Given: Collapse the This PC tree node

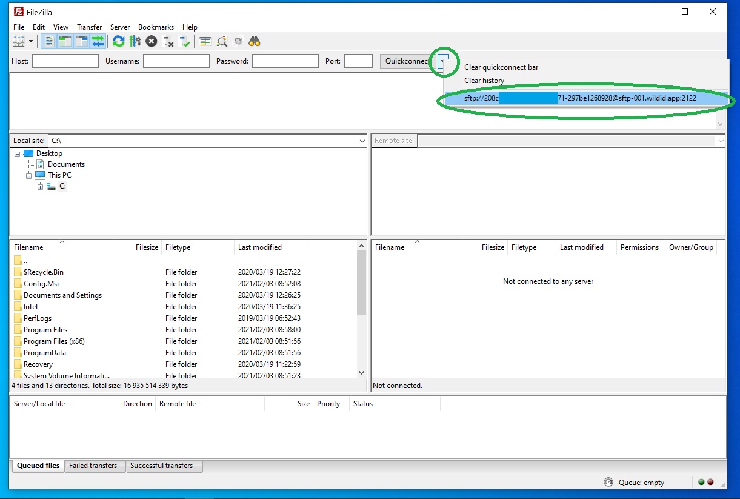Looking at the screenshot, I should click(x=29, y=176).
